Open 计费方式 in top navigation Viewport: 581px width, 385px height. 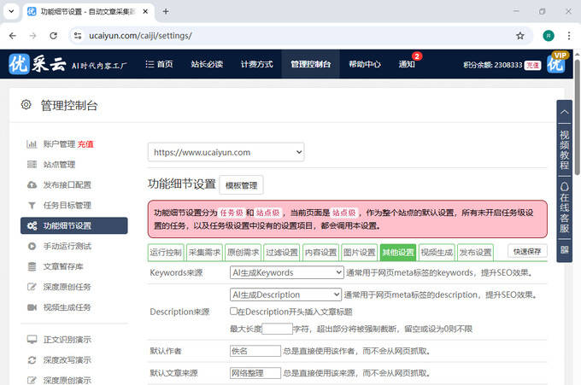coord(256,64)
